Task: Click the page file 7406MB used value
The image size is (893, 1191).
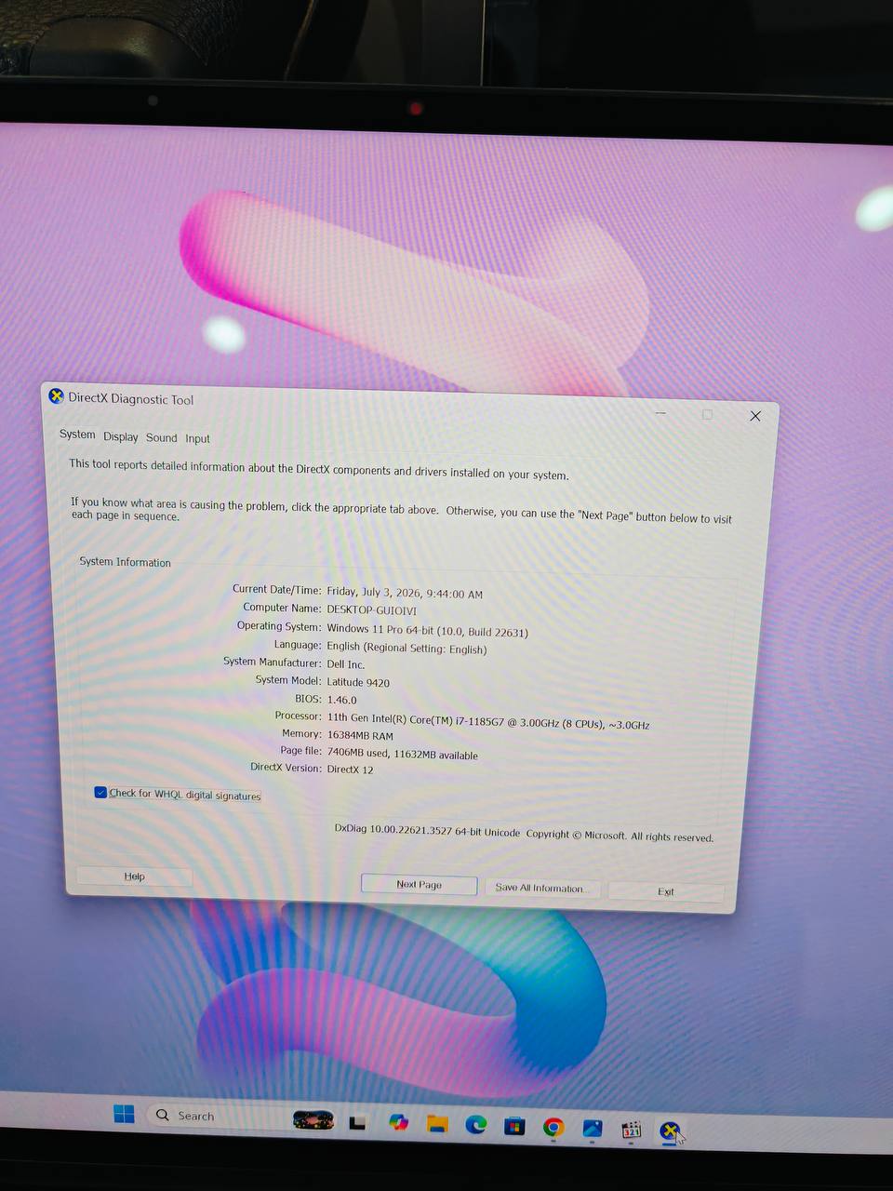Action: [402, 754]
